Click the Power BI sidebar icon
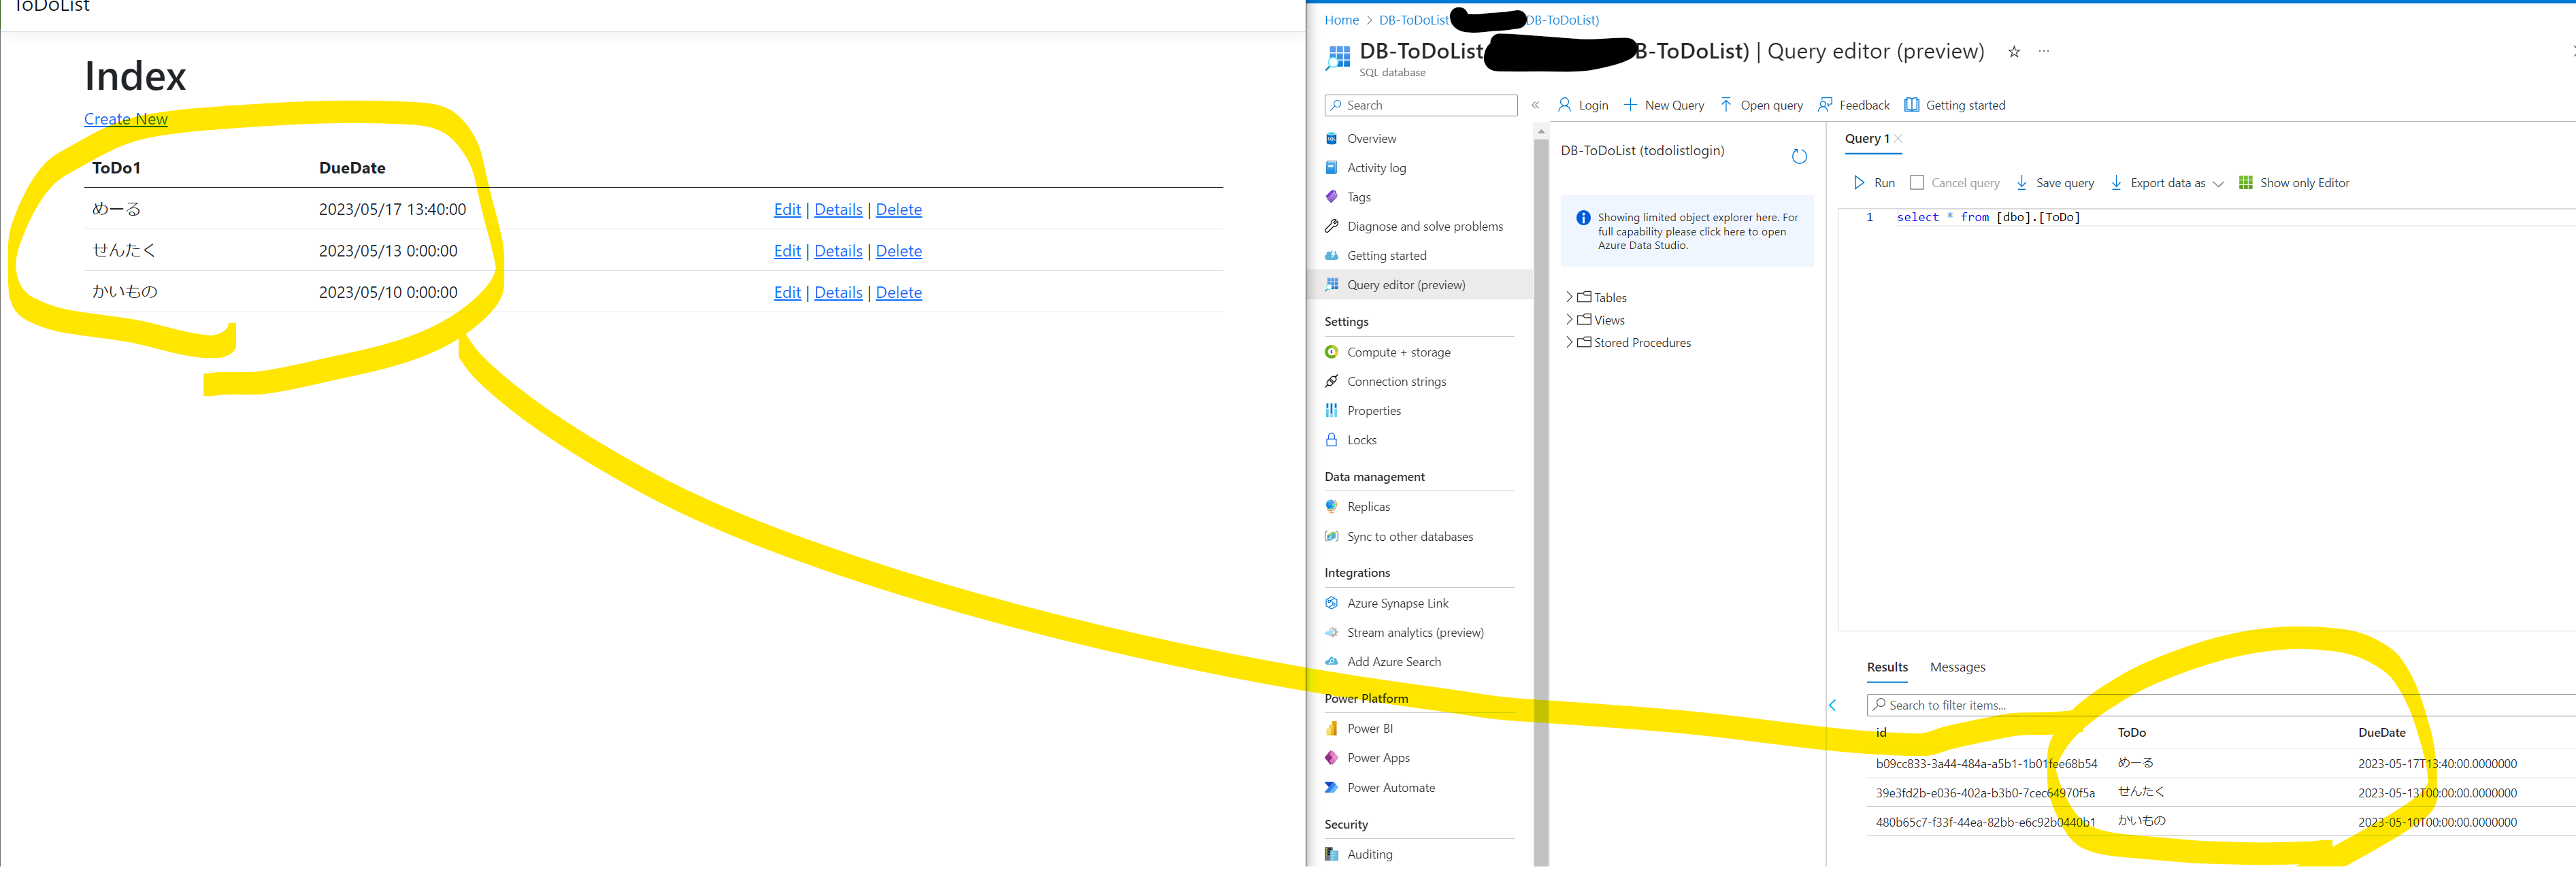Viewport: 2576px width, 896px height. [1332, 728]
